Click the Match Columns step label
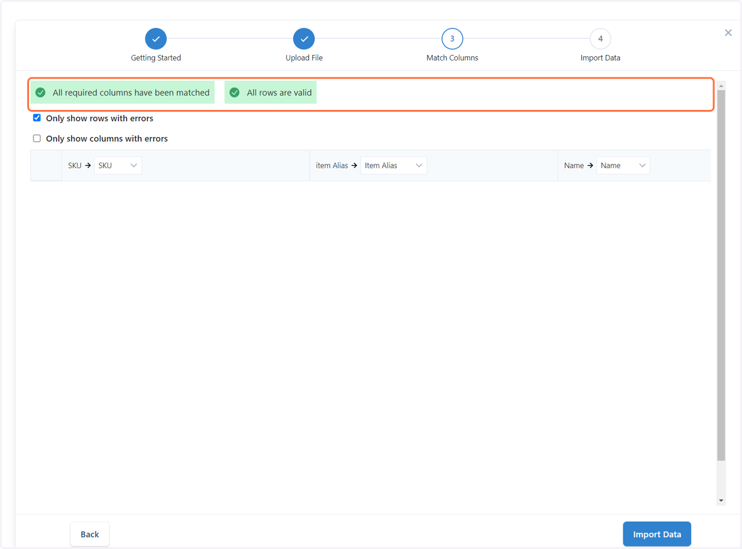Screen dimensions: 742x549 [452, 58]
